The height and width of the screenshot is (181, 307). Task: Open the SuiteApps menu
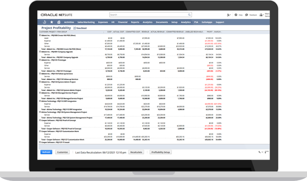pos(207,22)
